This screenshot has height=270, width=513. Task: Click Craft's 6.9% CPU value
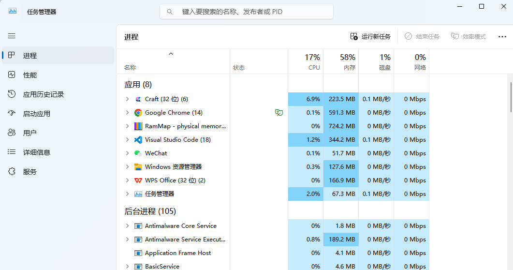tap(313, 99)
